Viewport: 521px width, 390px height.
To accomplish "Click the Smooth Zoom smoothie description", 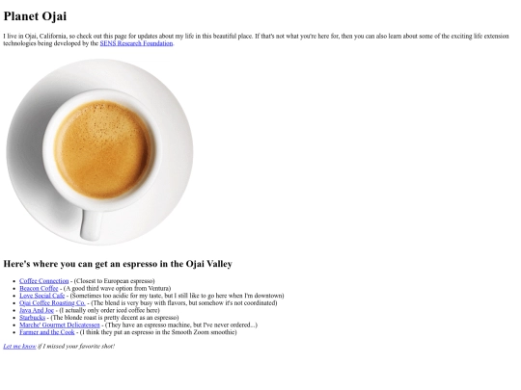I will pos(158,332).
